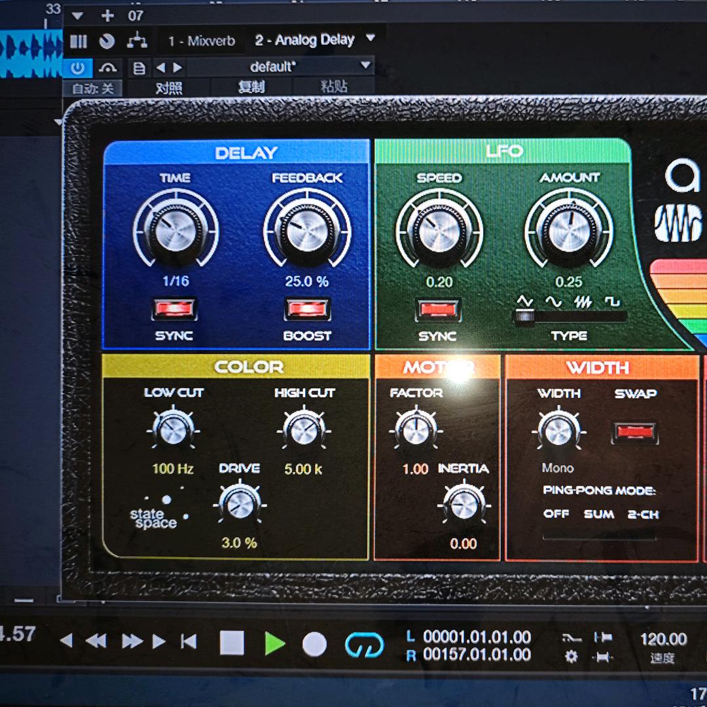Click the Record button in the transport
The image size is (707, 707).
[314, 644]
